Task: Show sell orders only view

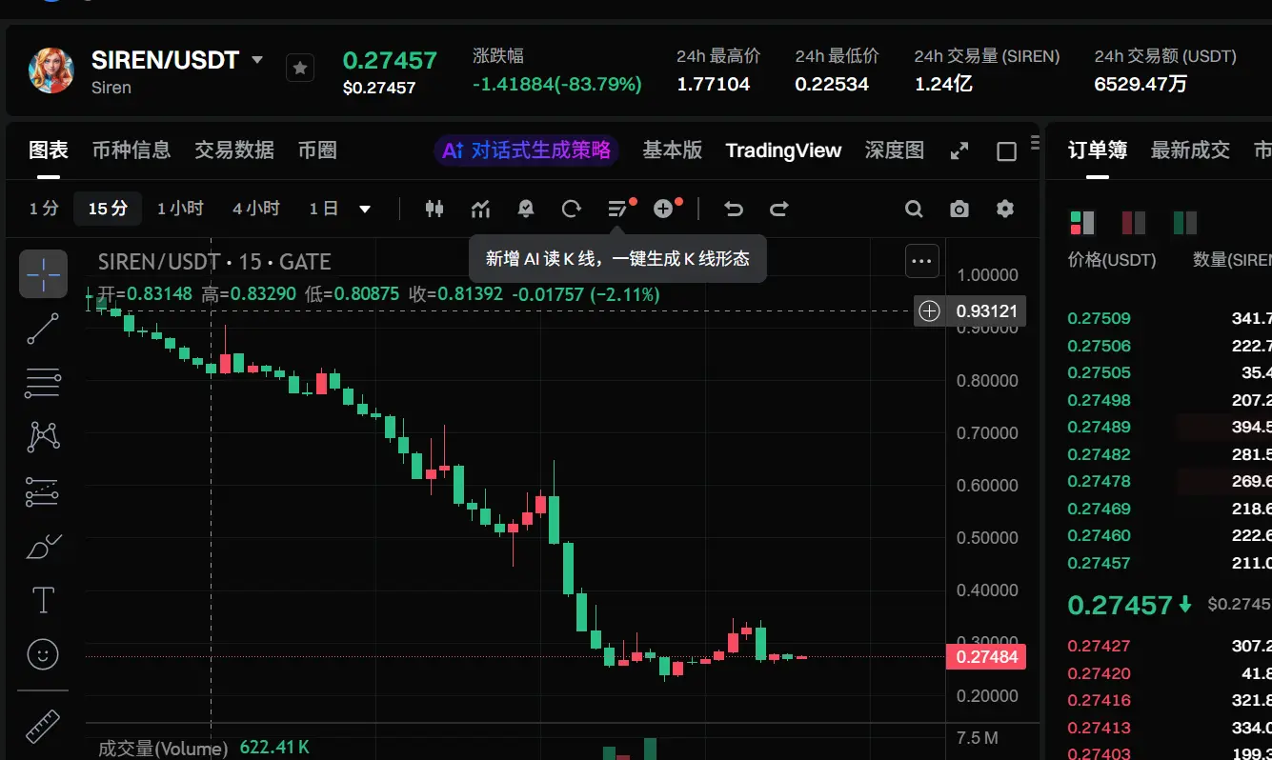Action: point(1134,223)
